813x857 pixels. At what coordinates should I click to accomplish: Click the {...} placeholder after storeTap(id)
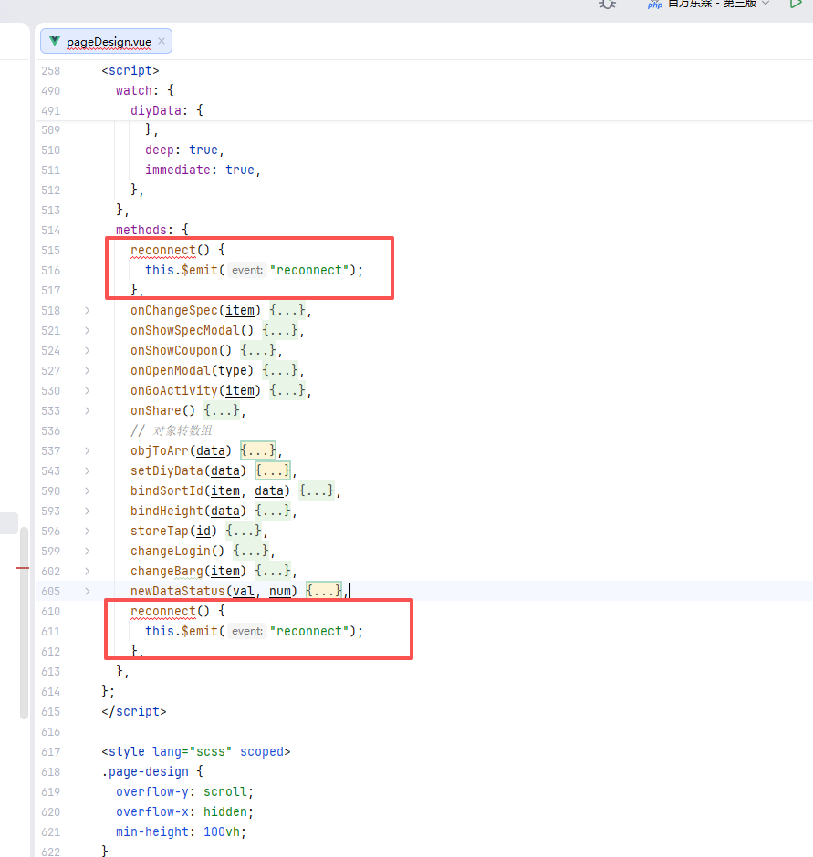click(x=244, y=531)
